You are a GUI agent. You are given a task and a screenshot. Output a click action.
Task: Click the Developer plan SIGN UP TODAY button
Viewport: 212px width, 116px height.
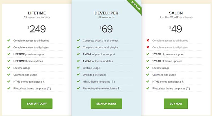(x=106, y=104)
